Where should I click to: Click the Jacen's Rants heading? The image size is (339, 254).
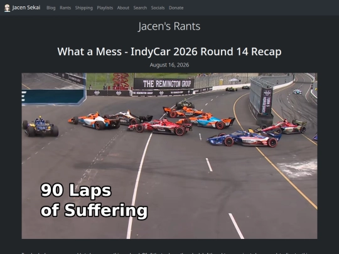pyautogui.click(x=169, y=26)
